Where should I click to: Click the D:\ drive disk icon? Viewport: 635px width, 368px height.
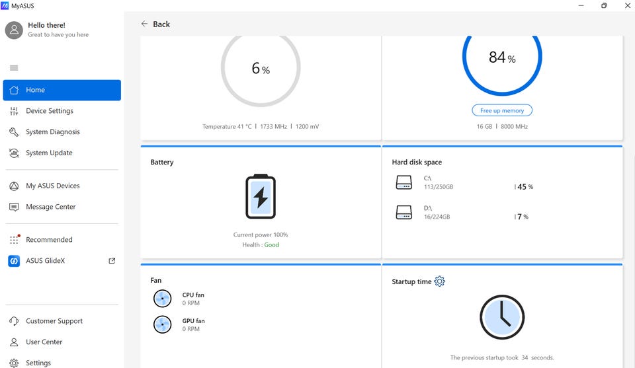click(403, 212)
